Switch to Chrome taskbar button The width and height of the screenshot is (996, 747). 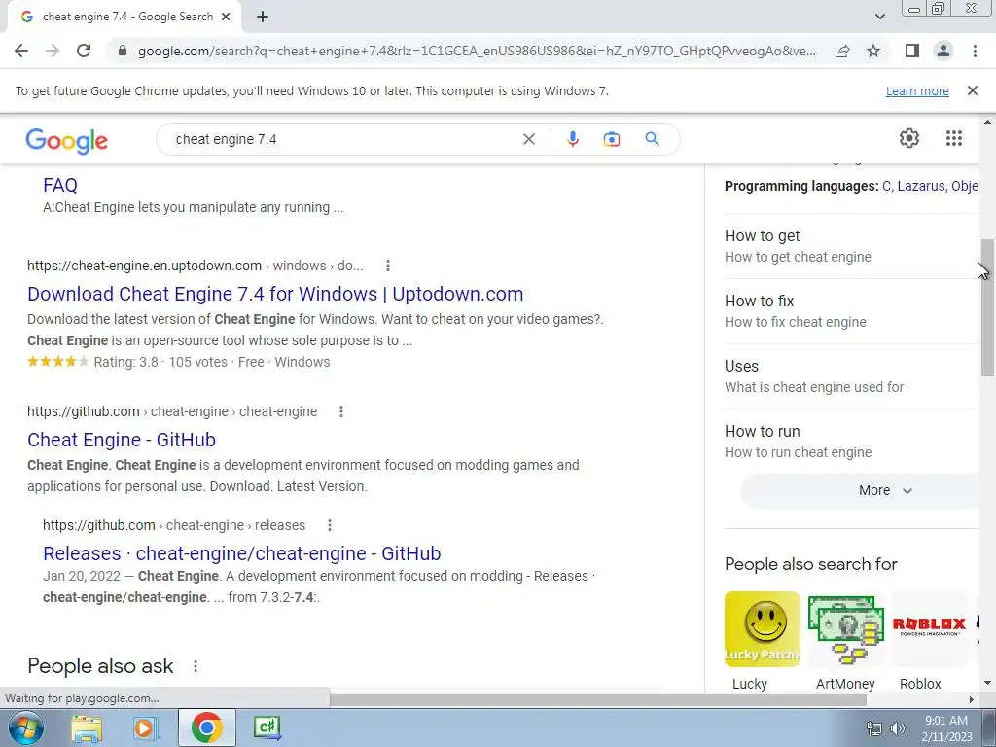[206, 728]
